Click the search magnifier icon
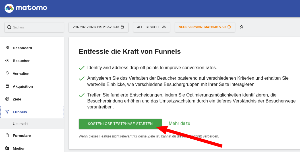This screenshot has height=152, width=300. (9, 27)
